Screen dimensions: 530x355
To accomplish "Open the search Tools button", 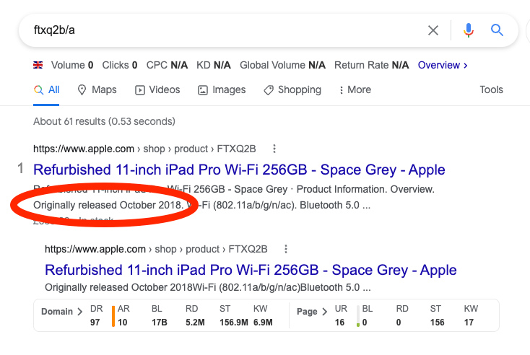I will point(491,90).
